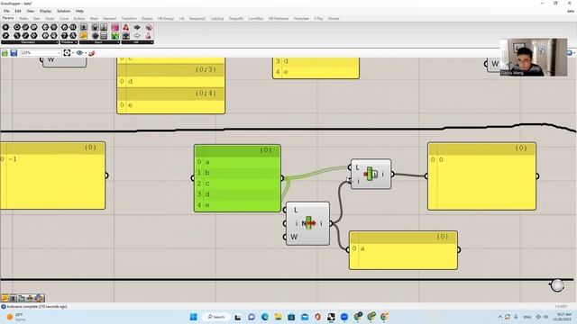The width and height of the screenshot is (577, 324).
Task: Open Microsoft Edge from the taskbar
Action: click(x=264, y=317)
